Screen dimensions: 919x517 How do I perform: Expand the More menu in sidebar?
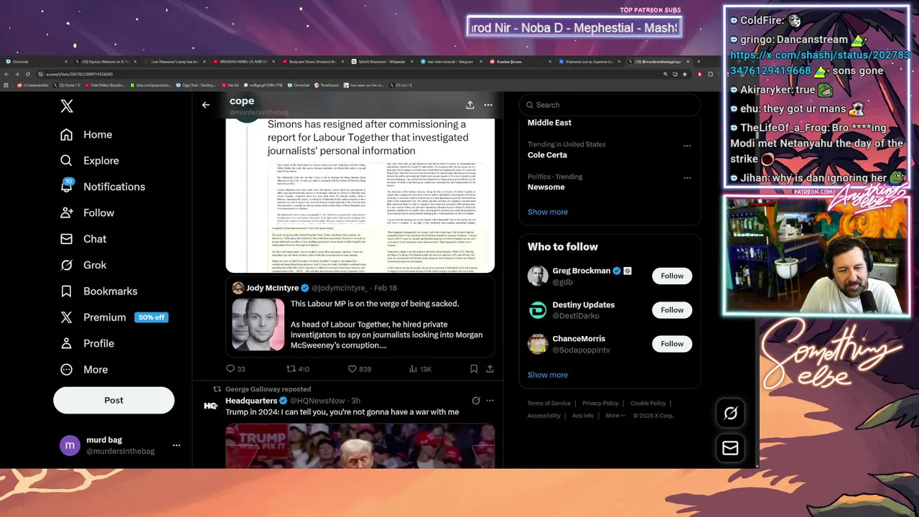pos(84,369)
